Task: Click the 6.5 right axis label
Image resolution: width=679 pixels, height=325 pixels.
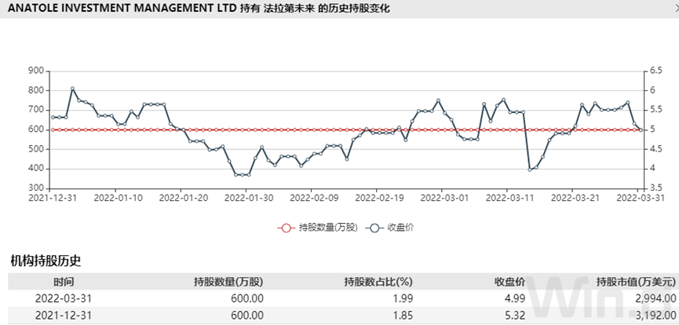Action: pos(656,71)
